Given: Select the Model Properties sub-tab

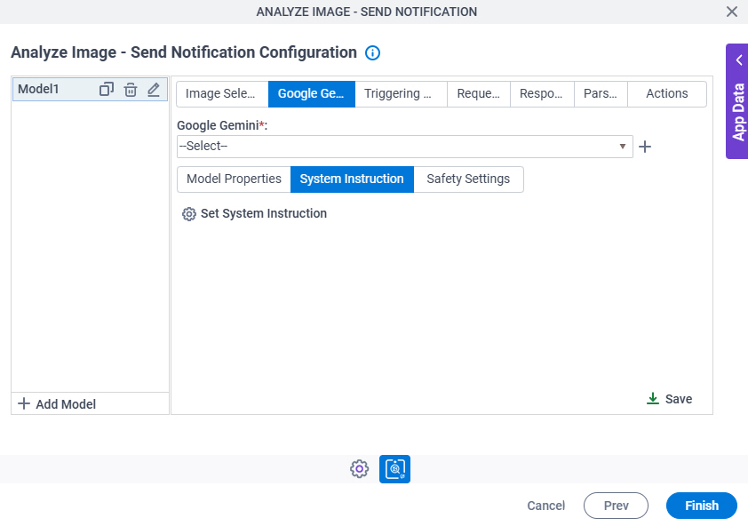Looking at the screenshot, I should pyautogui.click(x=234, y=179).
